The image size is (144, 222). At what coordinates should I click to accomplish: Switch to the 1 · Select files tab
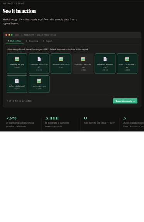14,41
